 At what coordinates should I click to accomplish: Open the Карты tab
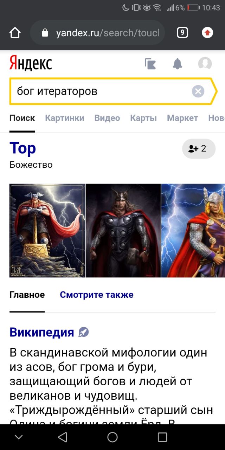tap(143, 118)
